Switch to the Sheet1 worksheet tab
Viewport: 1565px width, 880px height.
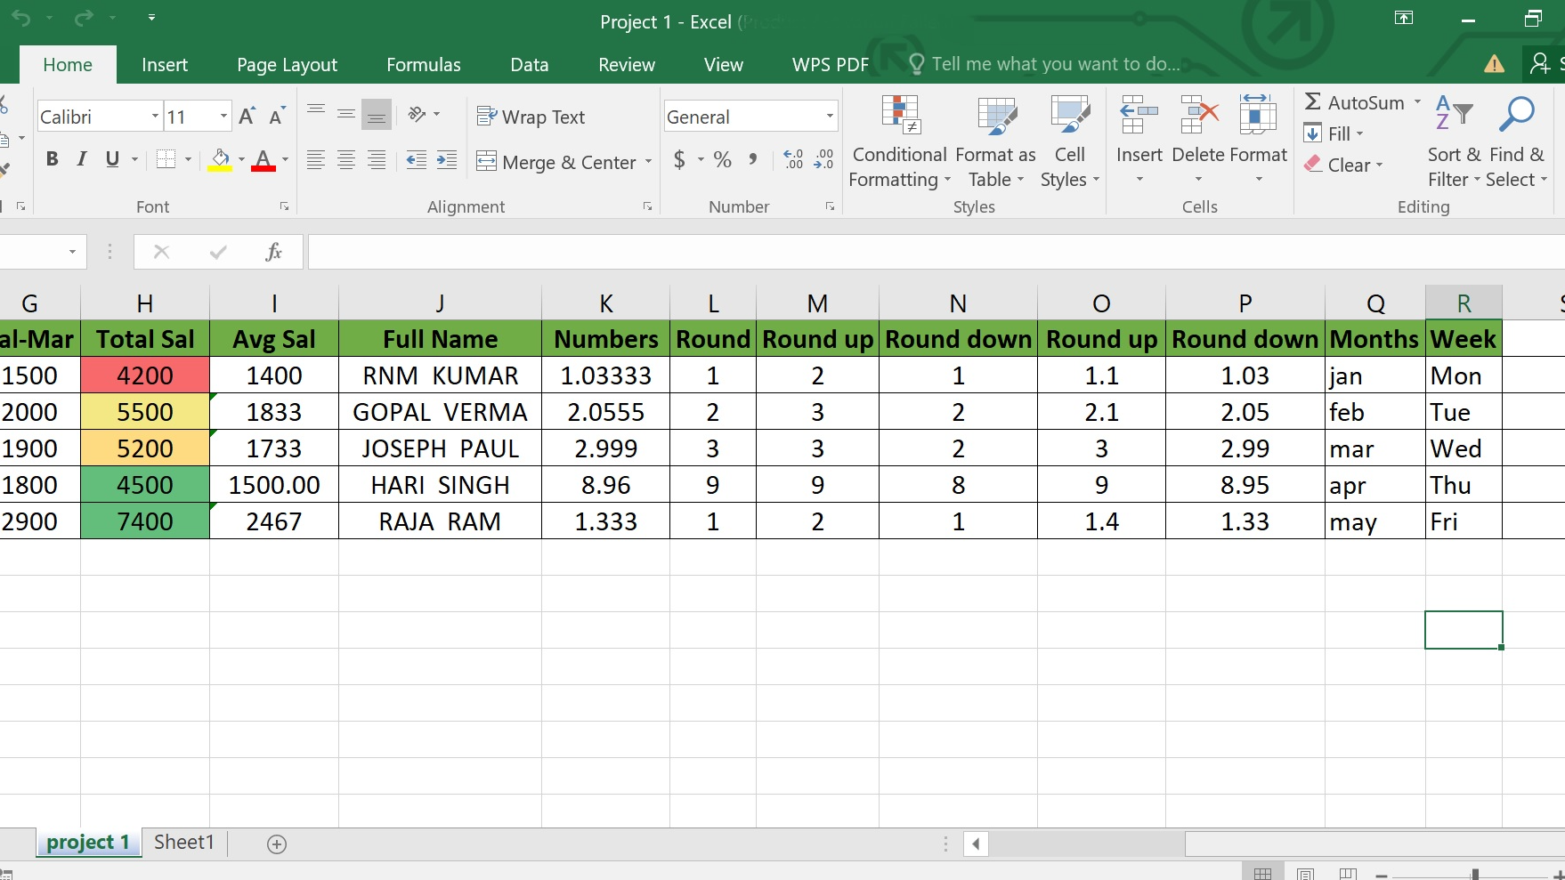tap(184, 843)
